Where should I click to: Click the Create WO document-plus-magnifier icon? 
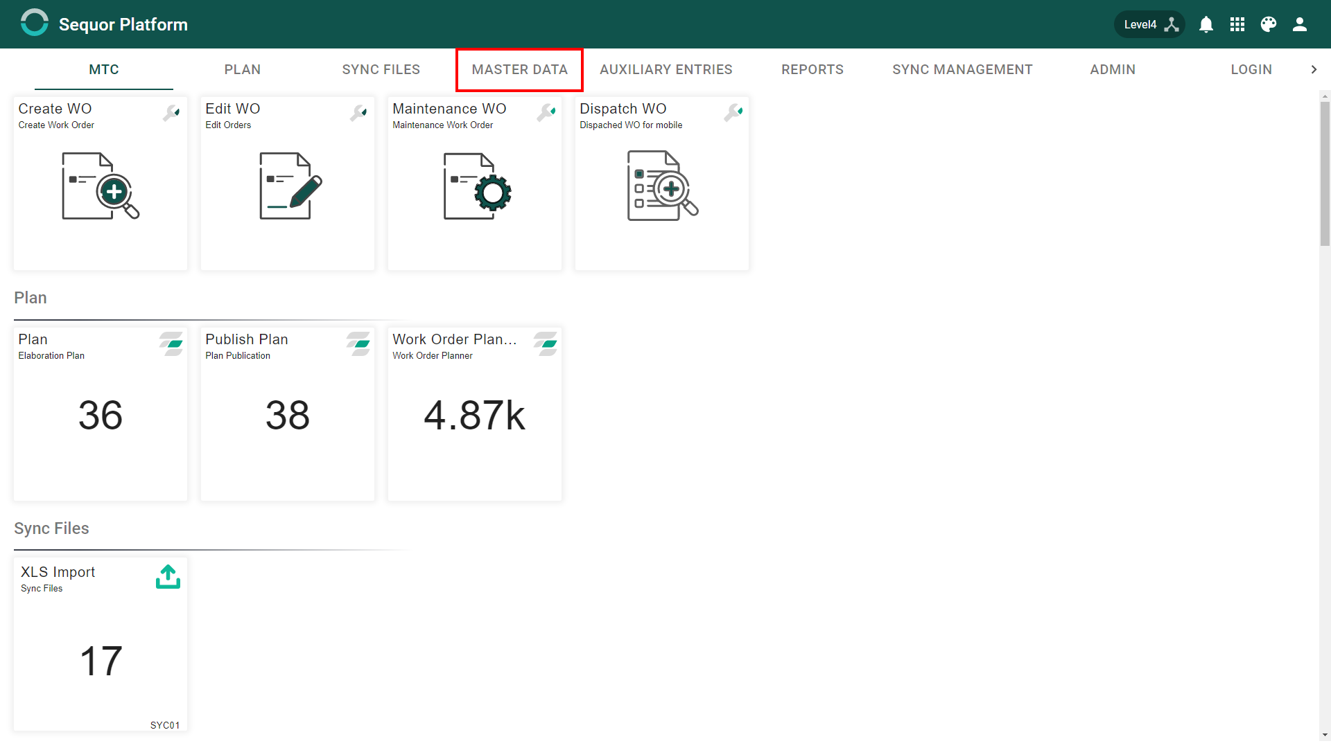[x=101, y=186]
